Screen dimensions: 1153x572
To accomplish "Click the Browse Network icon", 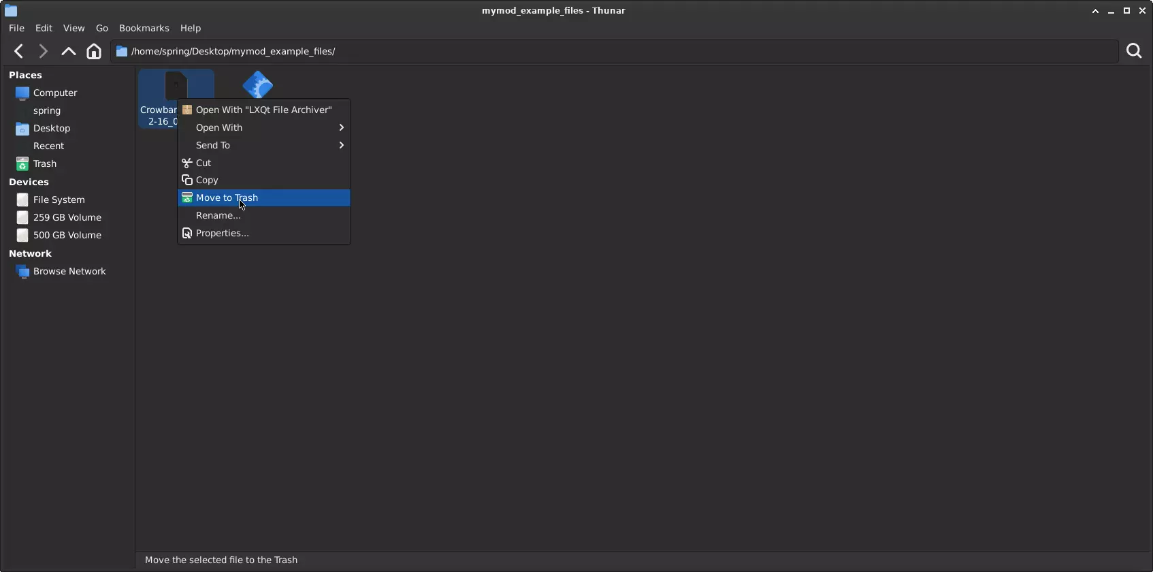I will click(x=22, y=272).
